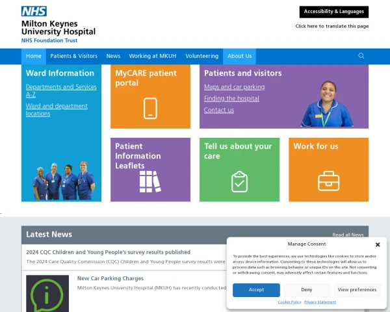The width and height of the screenshot is (390, 312).
Task: Click 'Click here to translate this page'
Action: pyautogui.click(x=331, y=26)
